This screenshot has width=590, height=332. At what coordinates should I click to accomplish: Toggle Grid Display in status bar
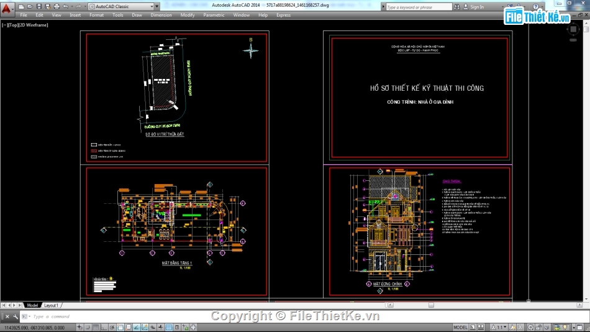pyautogui.click(x=96, y=328)
